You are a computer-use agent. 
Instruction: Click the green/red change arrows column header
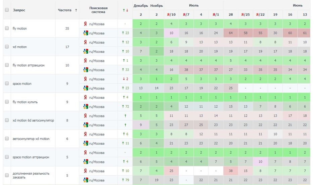point(125,10)
